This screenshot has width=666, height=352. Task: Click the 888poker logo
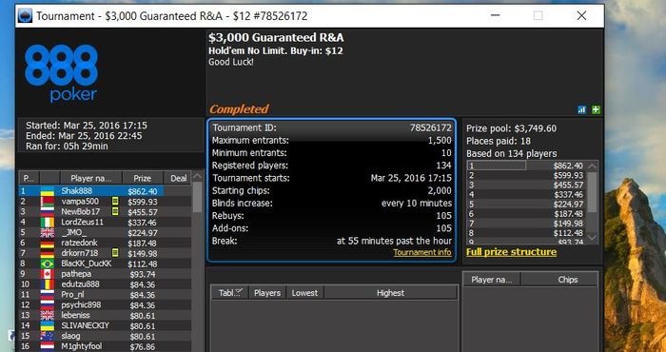[x=61, y=73]
